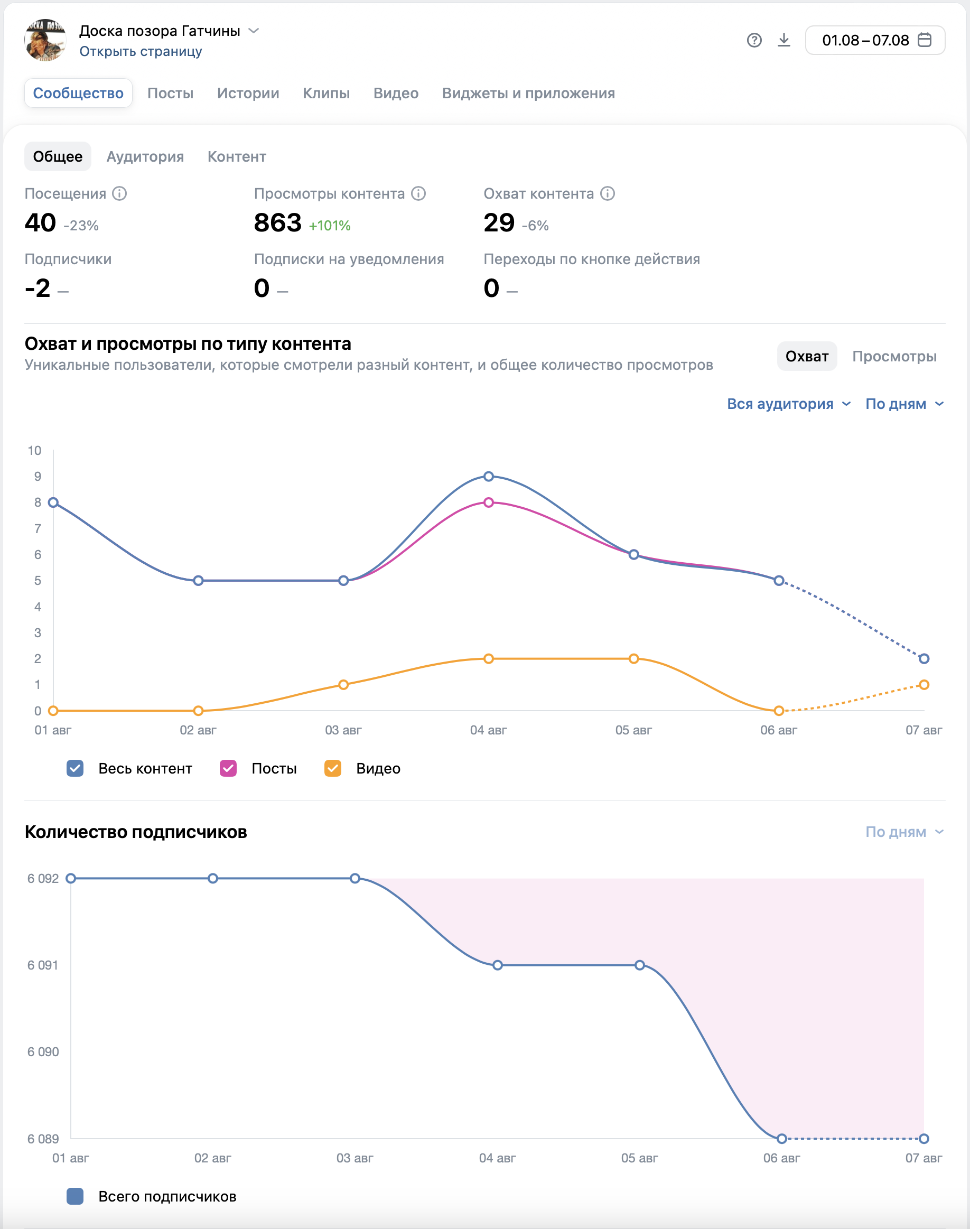
Task: Expand the Вся аудитория dropdown
Action: pyautogui.click(x=789, y=404)
